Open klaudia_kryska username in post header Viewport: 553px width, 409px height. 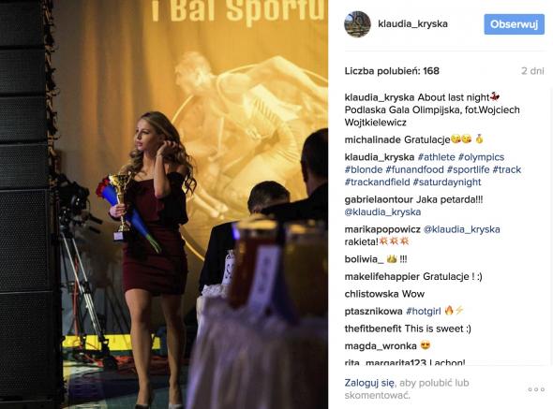tap(412, 24)
